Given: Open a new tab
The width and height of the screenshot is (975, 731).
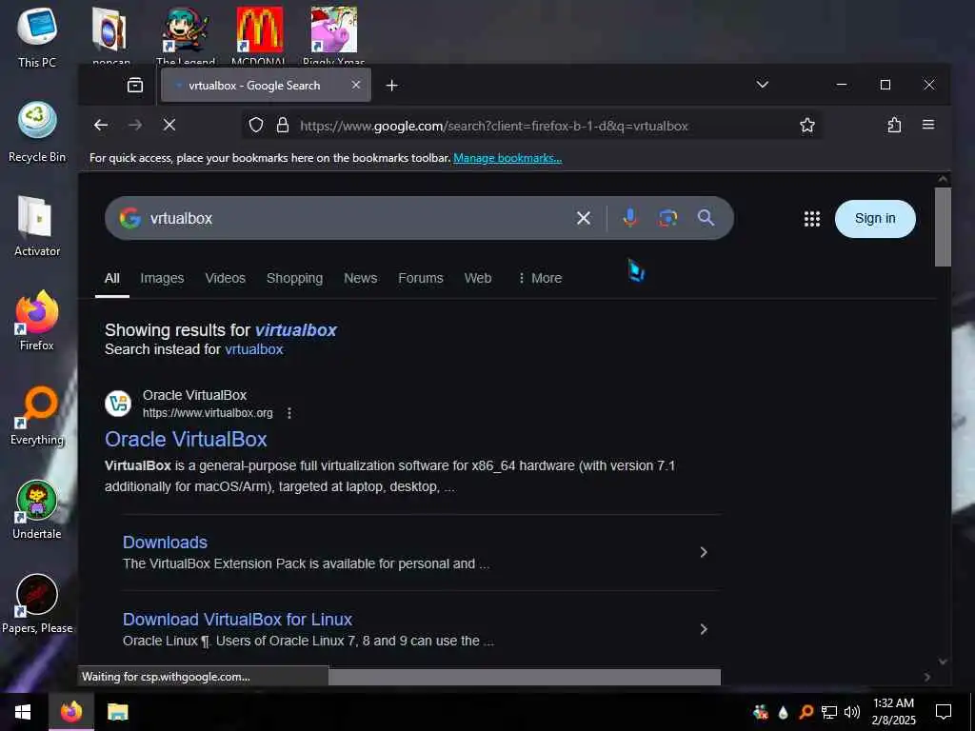Looking at the screenshot, I should click(391, 85).
